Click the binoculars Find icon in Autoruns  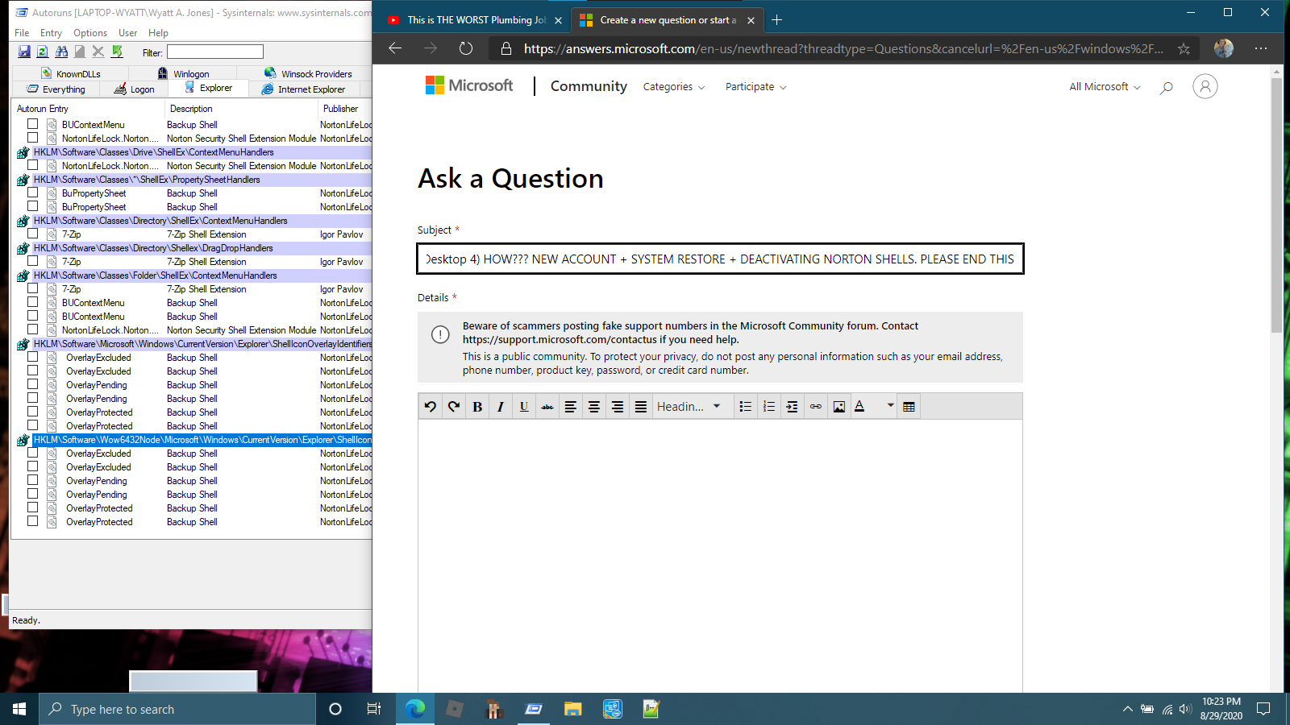tap(61, 52)
